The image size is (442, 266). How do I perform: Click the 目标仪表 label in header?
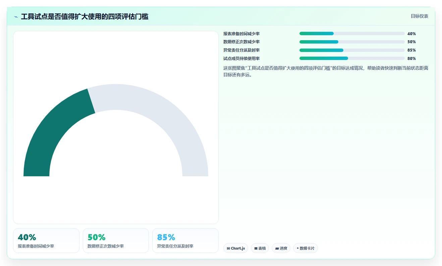point(420,16)
